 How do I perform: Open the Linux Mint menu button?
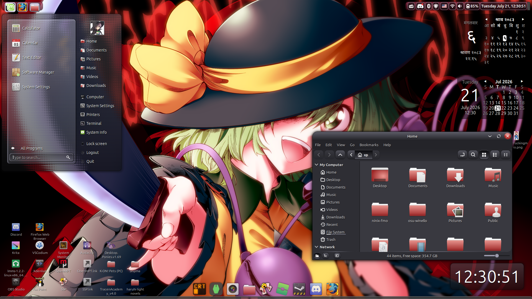(x=10, y=7)
